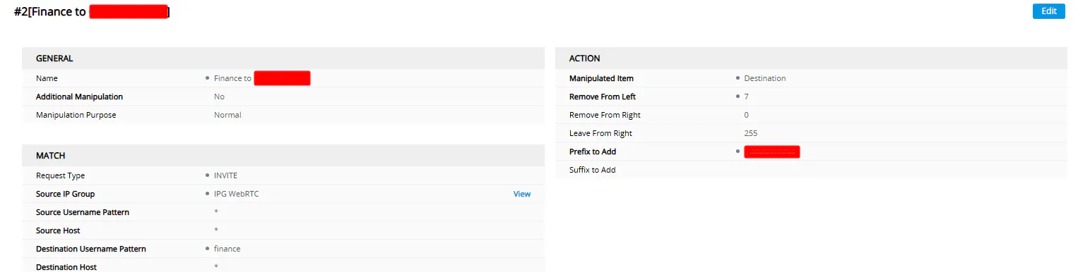1078x272 pixels.
Task: Select the ACTION section header
Action: pyautogui.click(x=811, y=58)
